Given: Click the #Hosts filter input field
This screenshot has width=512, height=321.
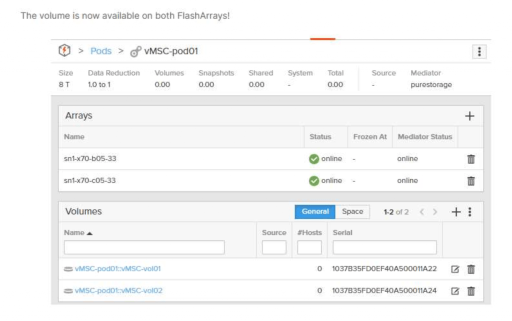Looking at the screenshot, I should (x=309, y=247).
